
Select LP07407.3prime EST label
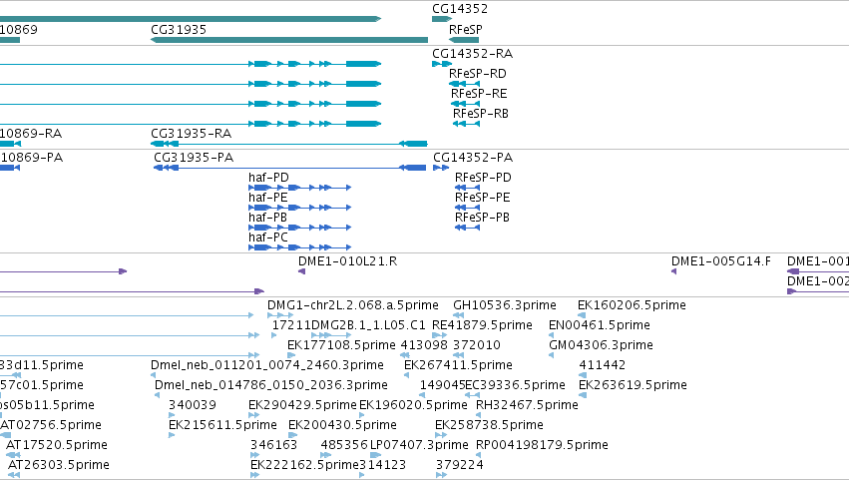[x=419, y=446]
